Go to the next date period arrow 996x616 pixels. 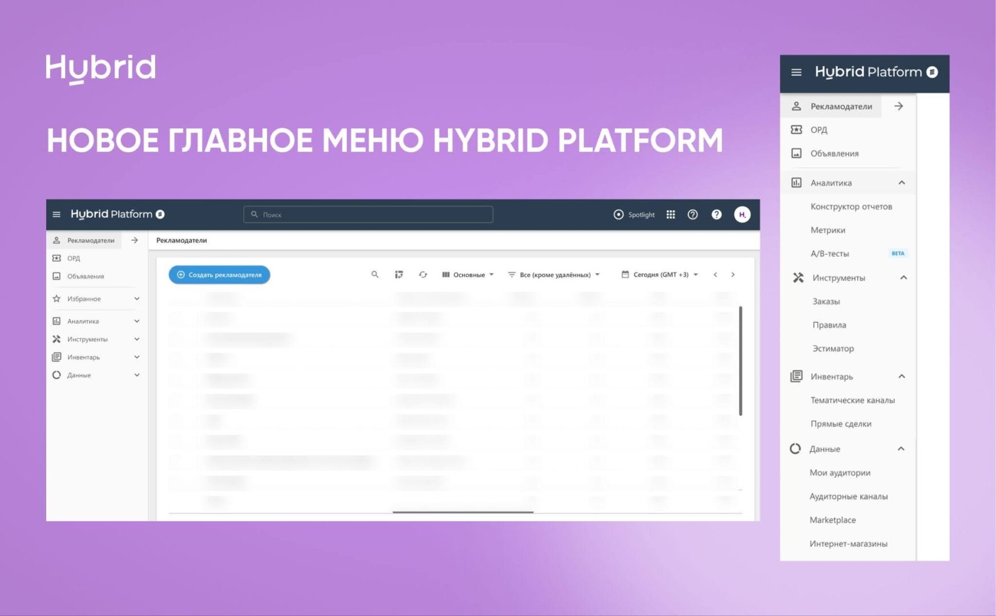point(733,275)
